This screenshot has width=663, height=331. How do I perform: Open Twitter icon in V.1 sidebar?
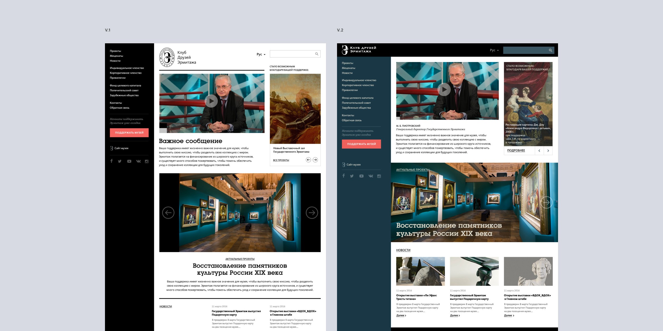tap(120, 161)
